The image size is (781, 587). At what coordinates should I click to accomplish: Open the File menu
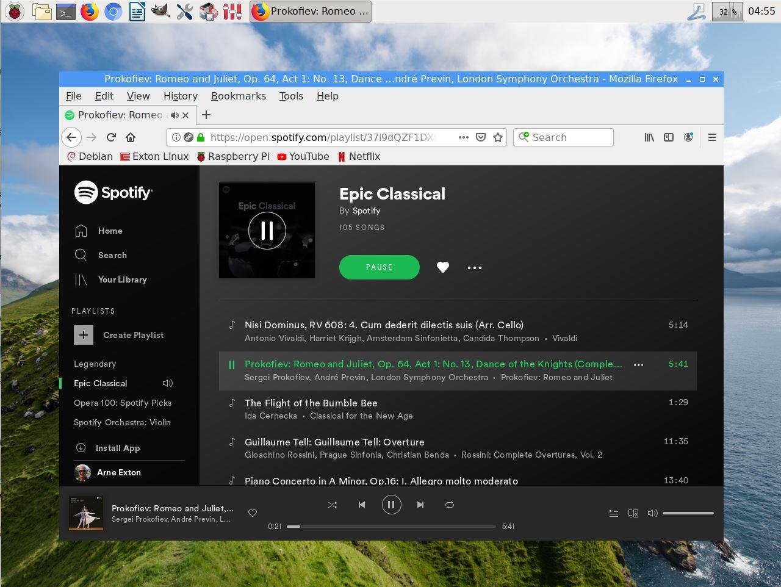click(74, 96)
